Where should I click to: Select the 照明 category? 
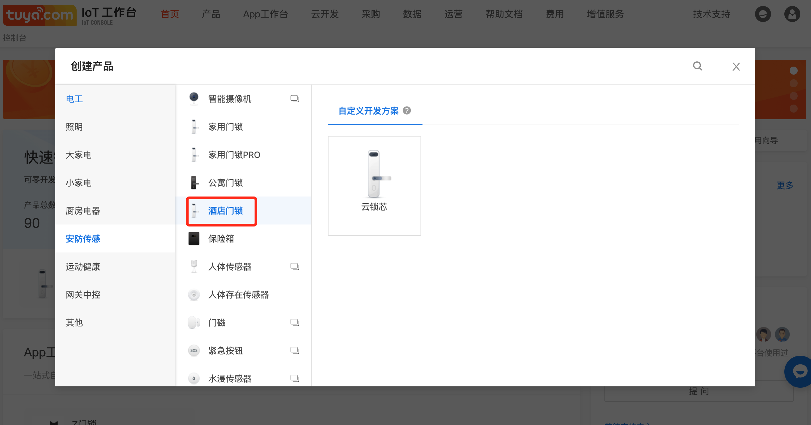point(115,127)
